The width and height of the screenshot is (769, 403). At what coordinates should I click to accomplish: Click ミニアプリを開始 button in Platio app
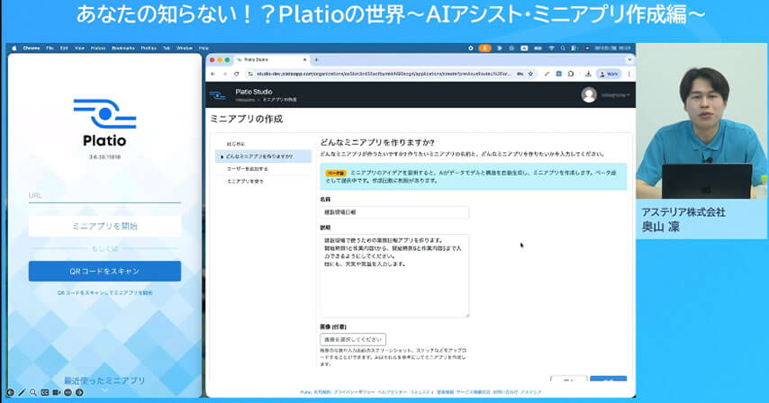click(104, 226)
